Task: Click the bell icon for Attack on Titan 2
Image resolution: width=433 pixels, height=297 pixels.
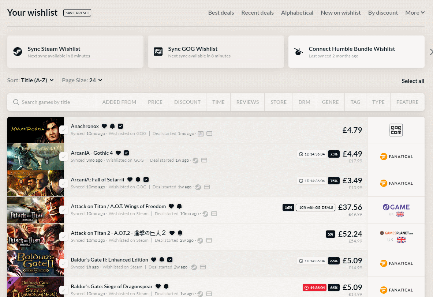Action: pos(180,233)
